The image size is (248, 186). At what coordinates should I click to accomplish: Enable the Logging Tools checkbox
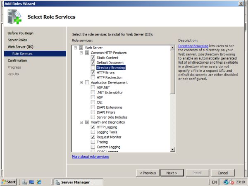93,132
